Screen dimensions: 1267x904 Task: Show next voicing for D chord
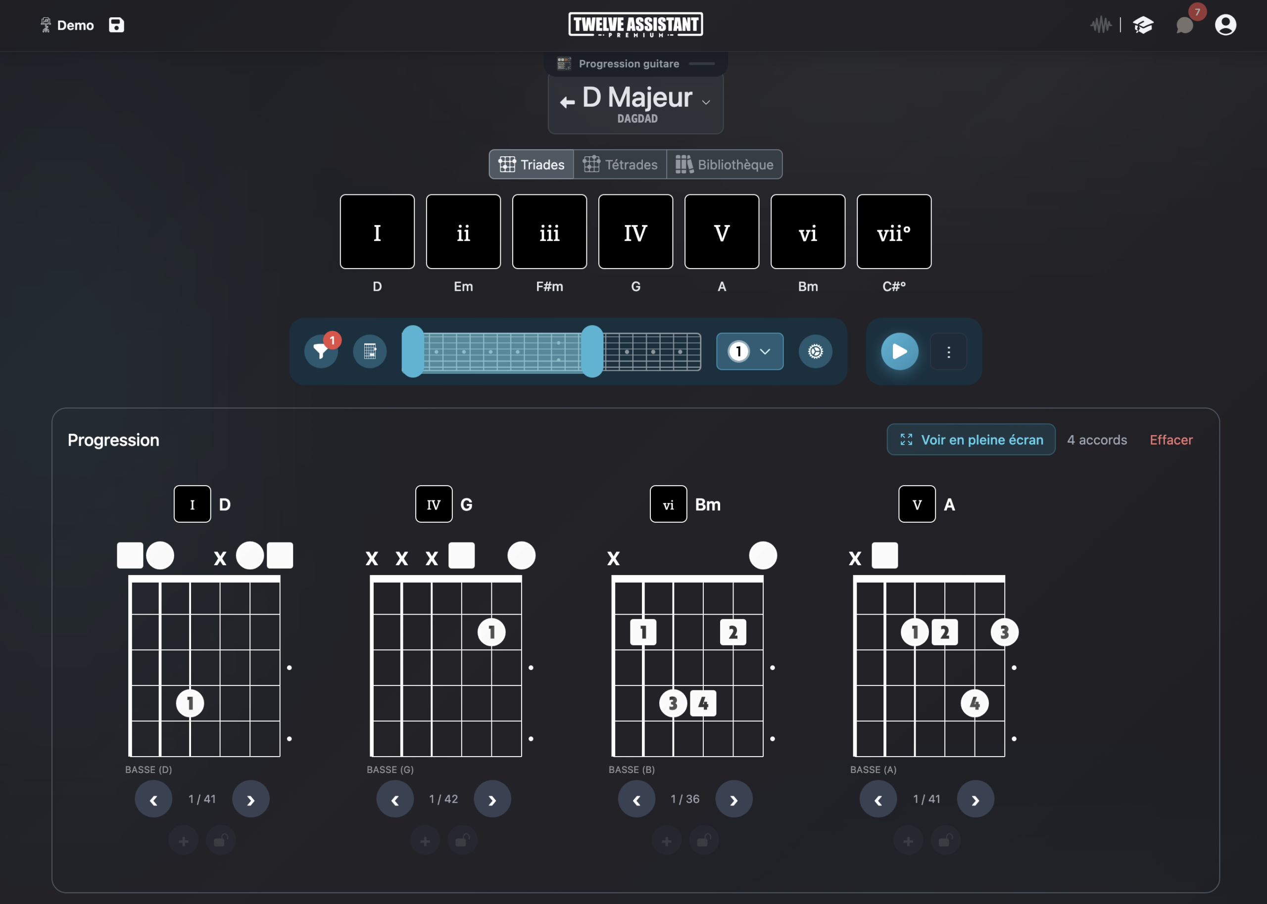(250, 799)
